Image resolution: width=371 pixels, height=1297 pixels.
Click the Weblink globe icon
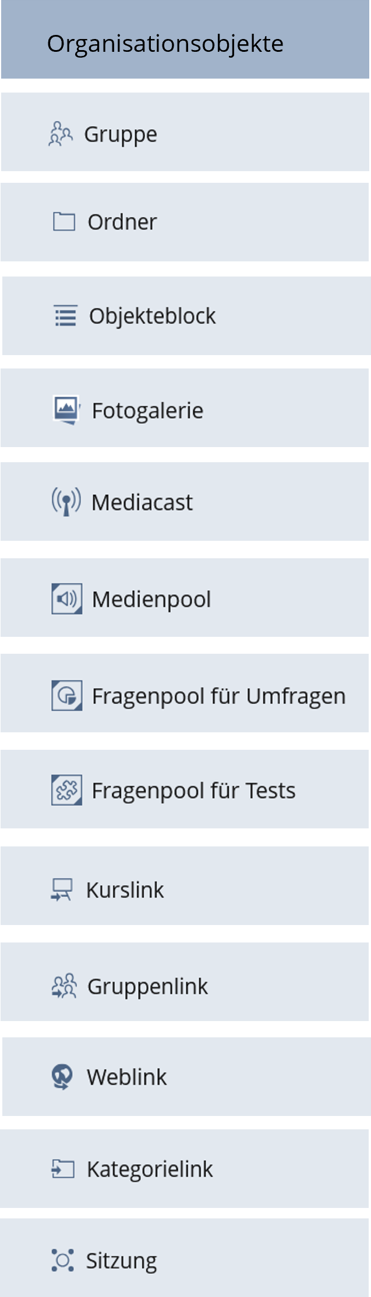coord(62,1076)
